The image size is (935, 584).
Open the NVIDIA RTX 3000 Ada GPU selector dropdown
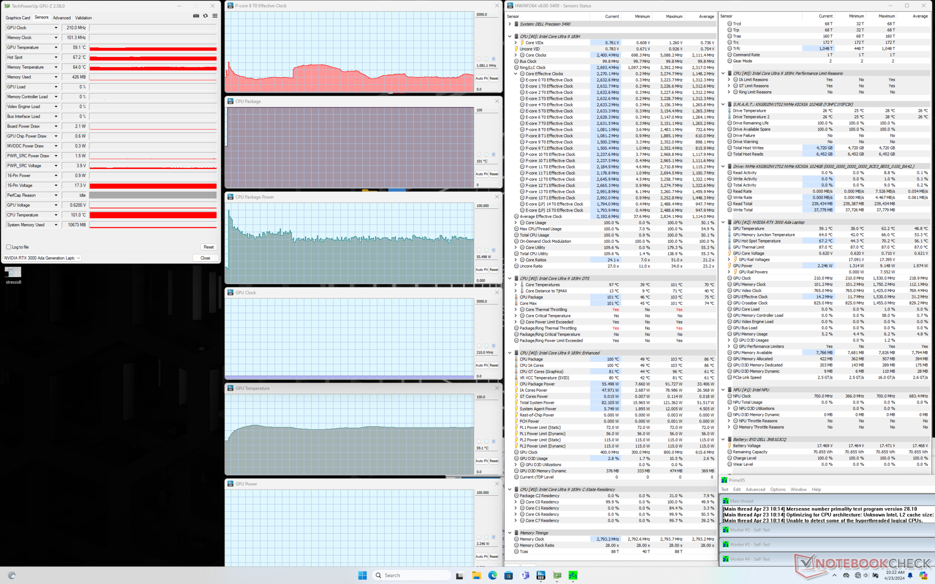coord(78,258)
